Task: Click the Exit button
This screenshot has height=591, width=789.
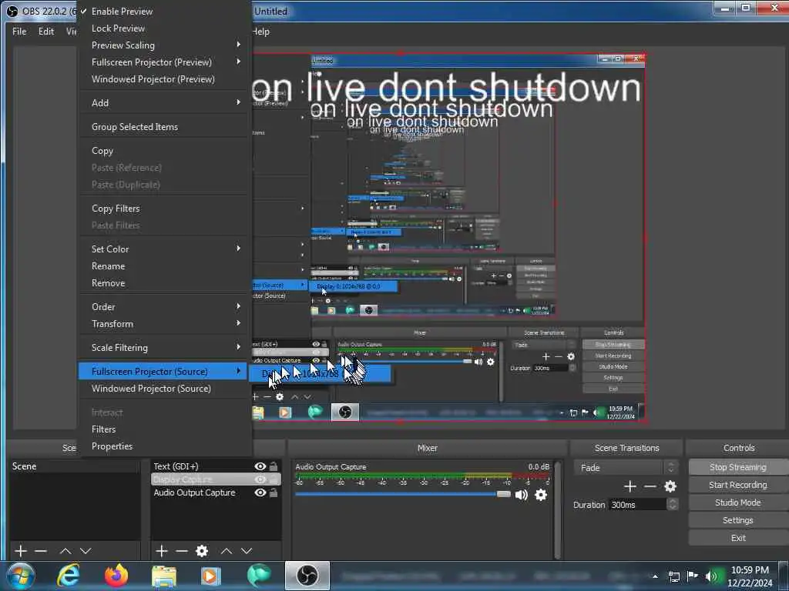Action: 737,538
